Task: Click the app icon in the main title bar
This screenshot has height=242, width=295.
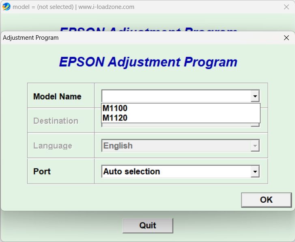Action: [x=6, y=7]
